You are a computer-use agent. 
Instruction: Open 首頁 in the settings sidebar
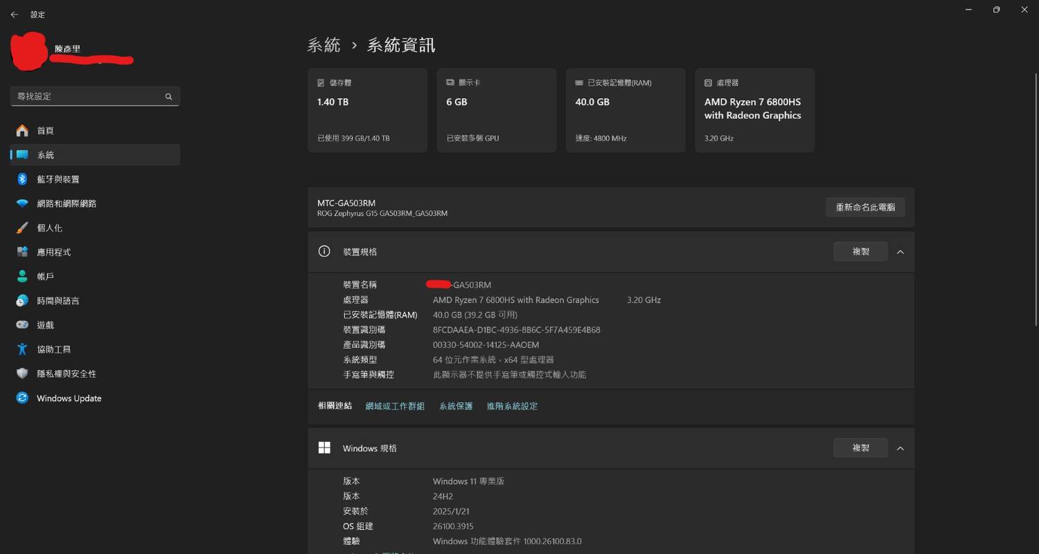[95, 131]
